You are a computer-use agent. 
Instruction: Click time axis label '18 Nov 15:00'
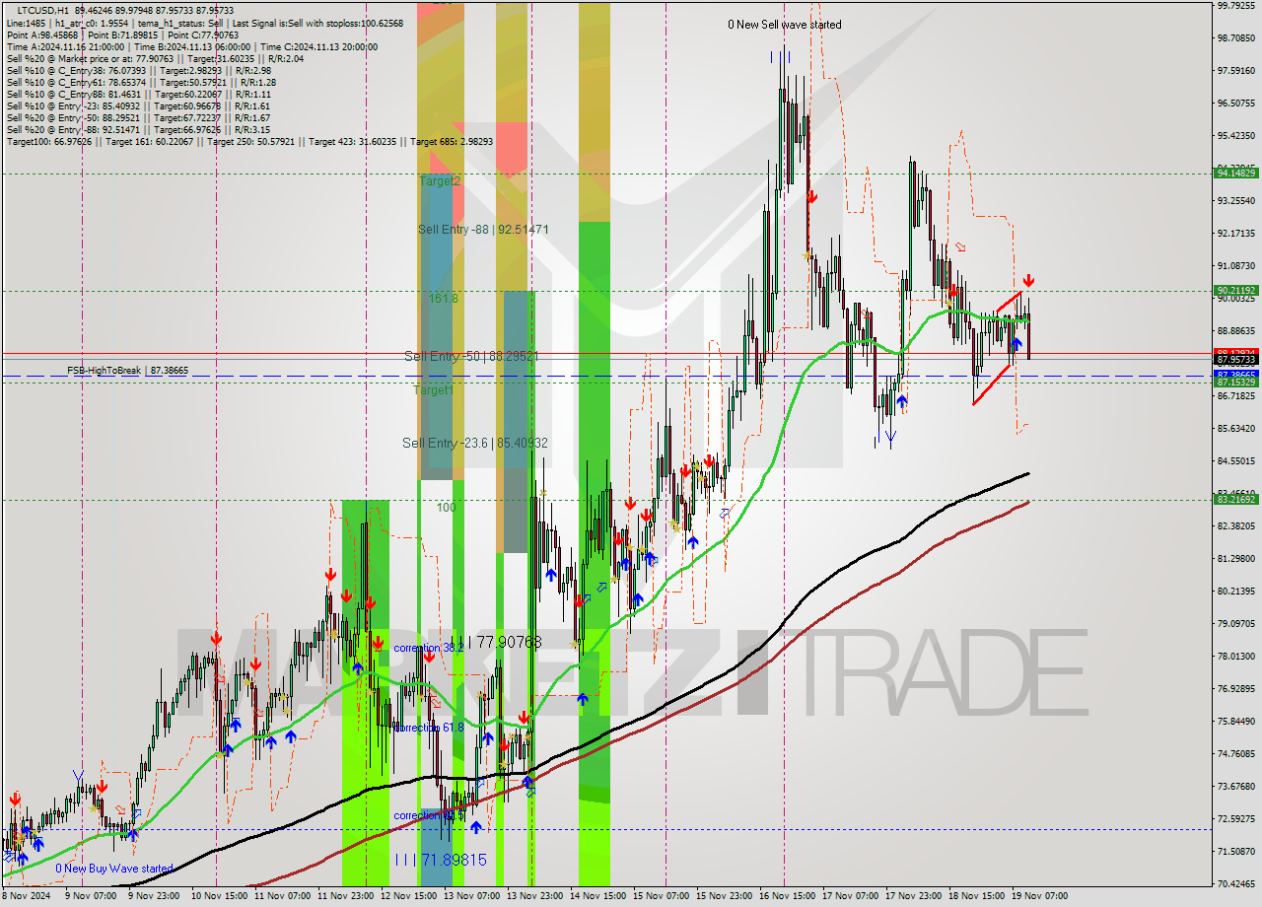pos(976,896)
